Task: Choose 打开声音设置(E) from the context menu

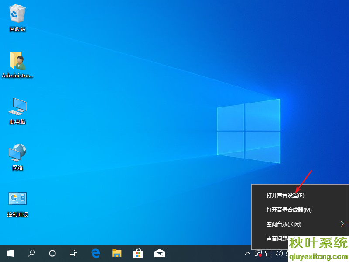Action: tap(300, 195)
